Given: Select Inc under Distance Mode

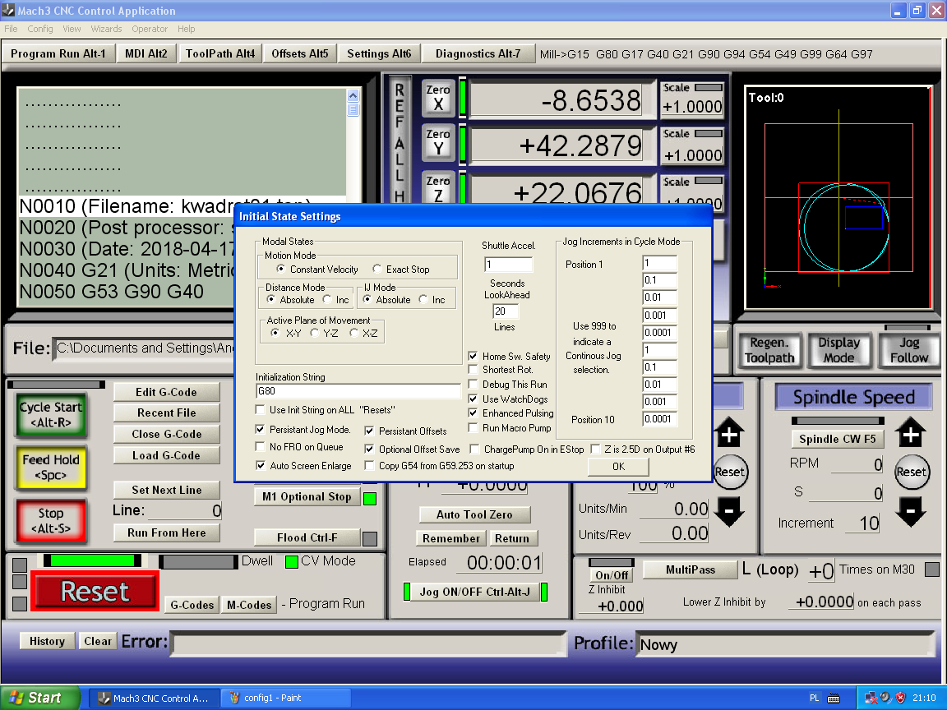Looking at the screenshot, I should coord(326,299).
